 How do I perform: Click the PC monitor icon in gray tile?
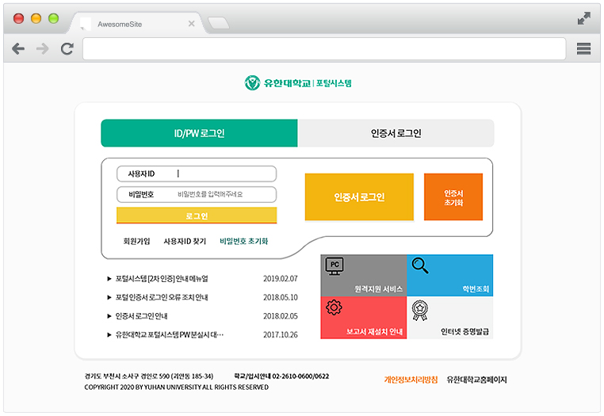(x=334, y=265)
